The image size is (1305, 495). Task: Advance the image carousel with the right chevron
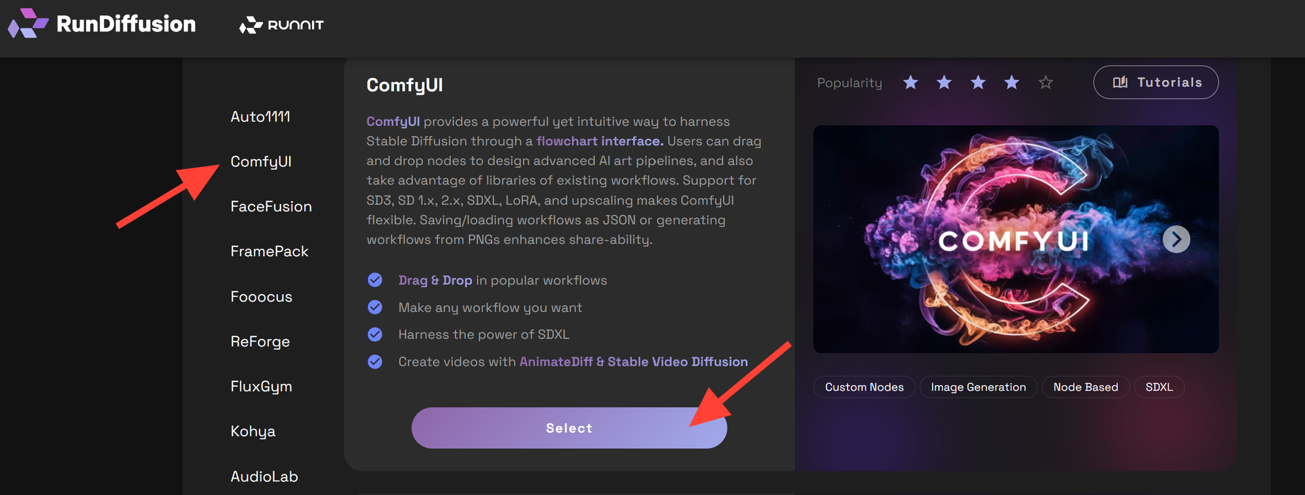click(1176, 239)
